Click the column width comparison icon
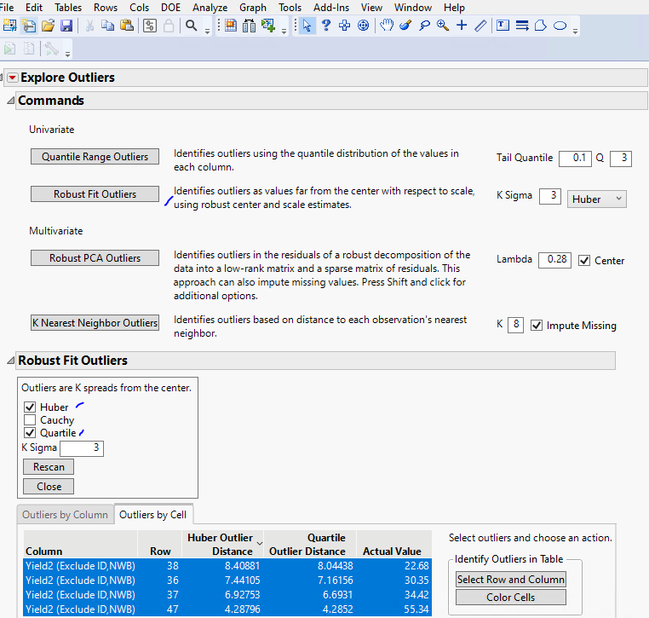 click(250, 26)
